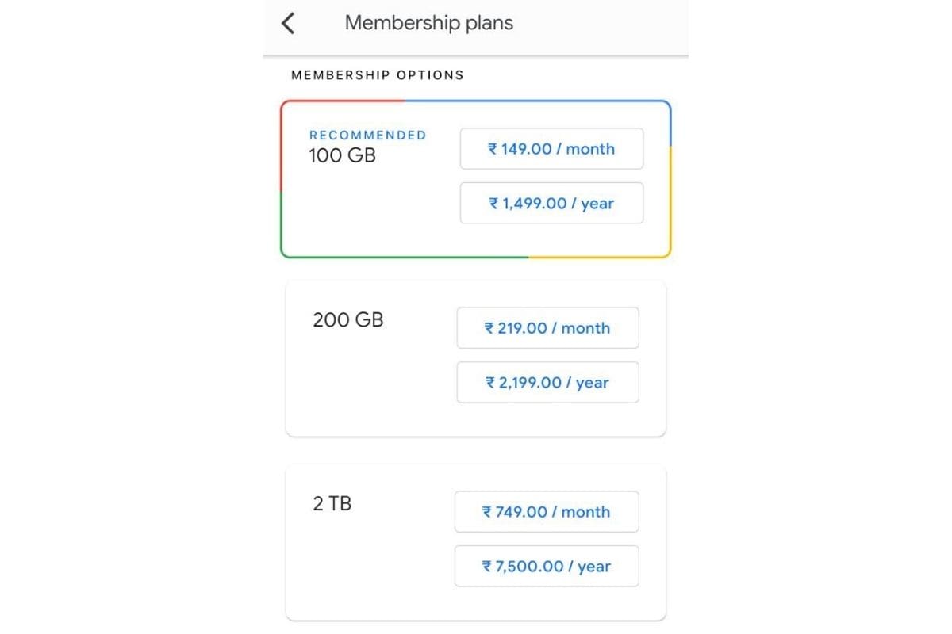952x634 pixels.
Task: Select the ₹2,199.00 per year option
Action: tap(547, 382)
